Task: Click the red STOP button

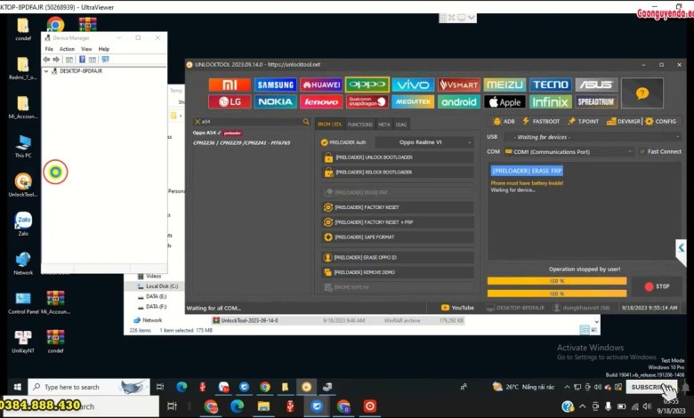Action: click(657, 286)
